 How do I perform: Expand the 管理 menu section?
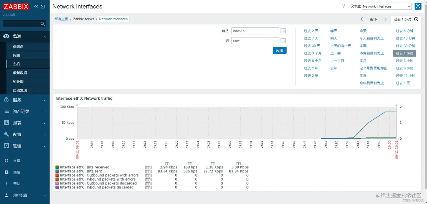point(45,146)
